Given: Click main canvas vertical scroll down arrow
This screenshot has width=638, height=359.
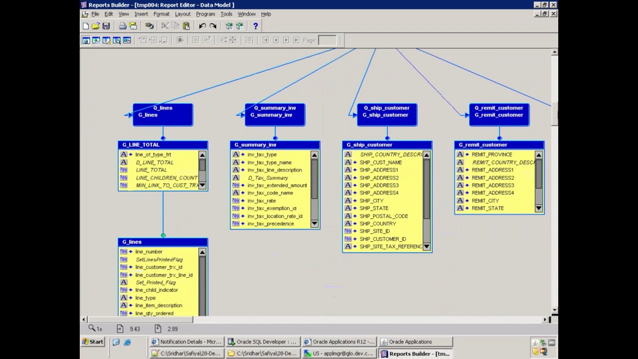Looking at the screenshot, I should (555, 310).
